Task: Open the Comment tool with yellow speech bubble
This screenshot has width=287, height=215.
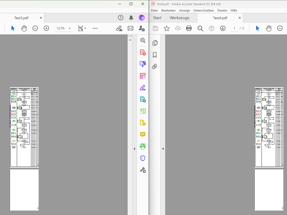Action: pos(143,135)
